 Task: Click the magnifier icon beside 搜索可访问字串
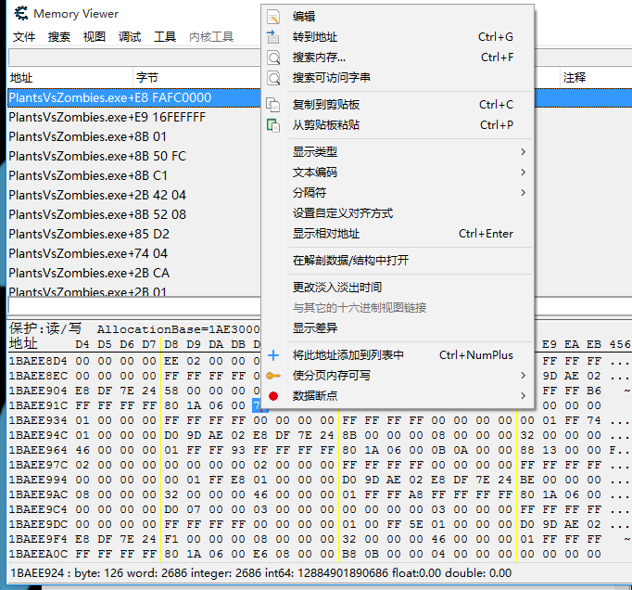pos(273,78)
